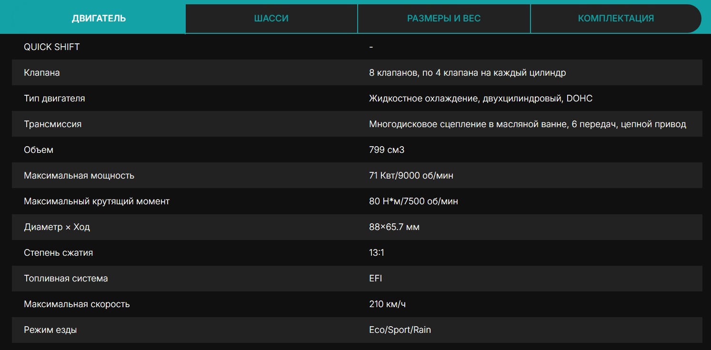Click the Максимальный крутящий момент label
This screenshot has width=711, height=350.
[97, 201]
